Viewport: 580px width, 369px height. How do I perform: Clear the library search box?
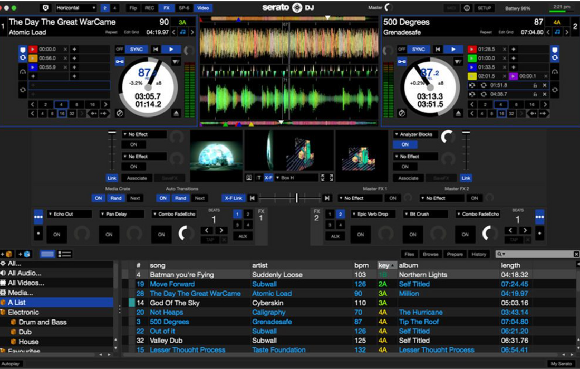(576, 254)
